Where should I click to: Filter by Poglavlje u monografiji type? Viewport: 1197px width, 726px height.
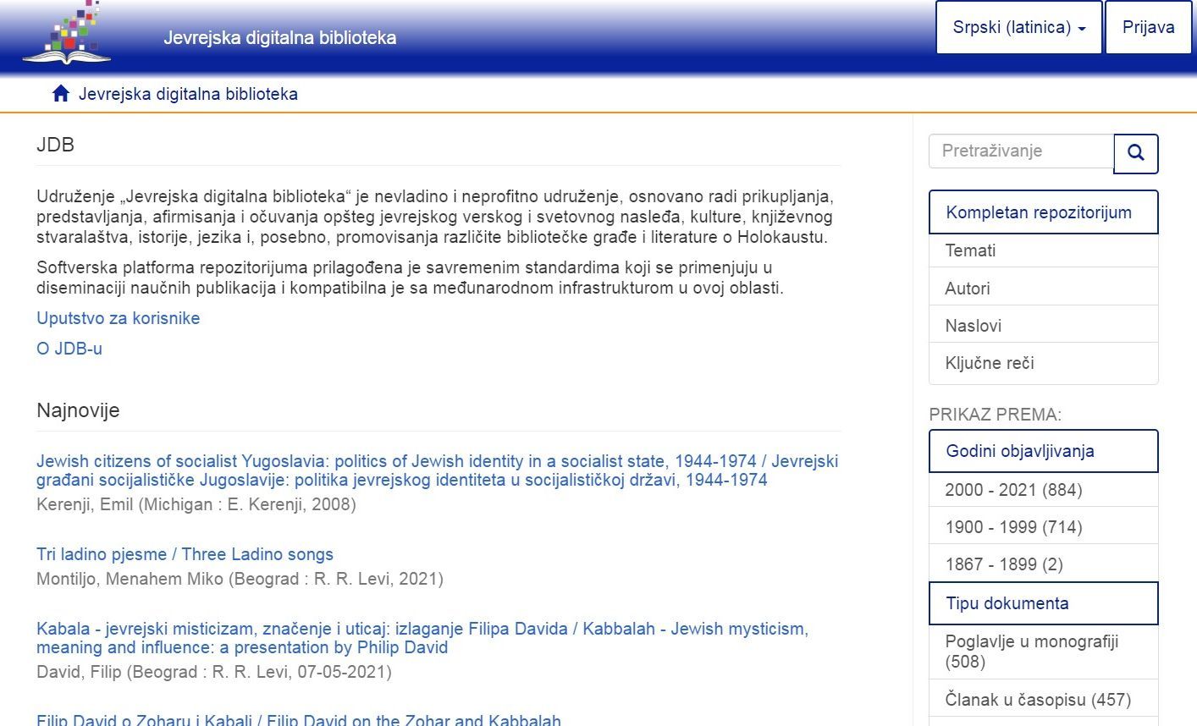point(1031,652)
